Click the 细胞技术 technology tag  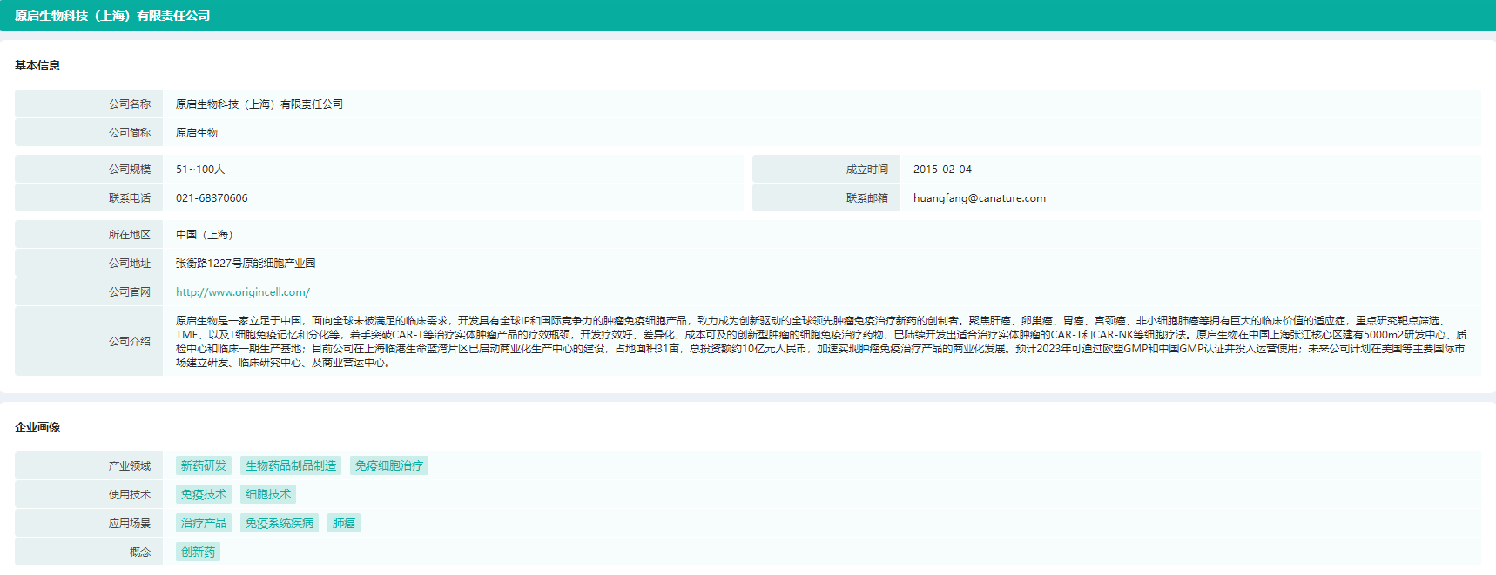[x=268, y=495]
